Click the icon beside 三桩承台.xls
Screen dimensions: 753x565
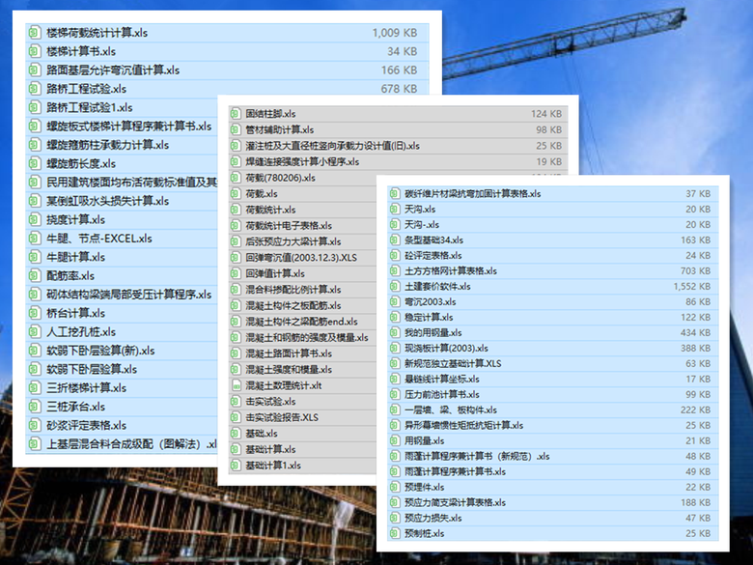(34, 407)
